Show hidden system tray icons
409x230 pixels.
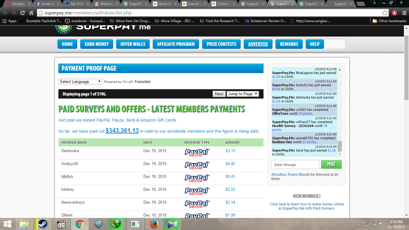[359, 224]
